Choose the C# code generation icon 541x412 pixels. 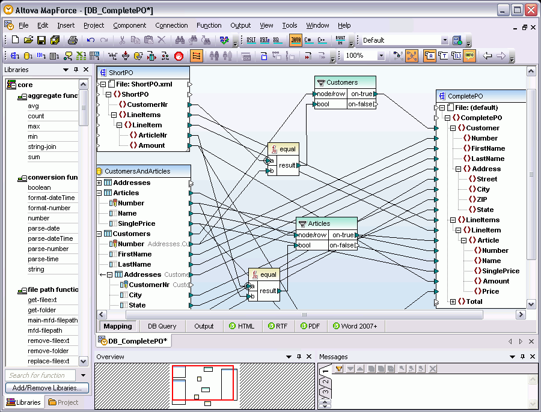pos(308,40)
